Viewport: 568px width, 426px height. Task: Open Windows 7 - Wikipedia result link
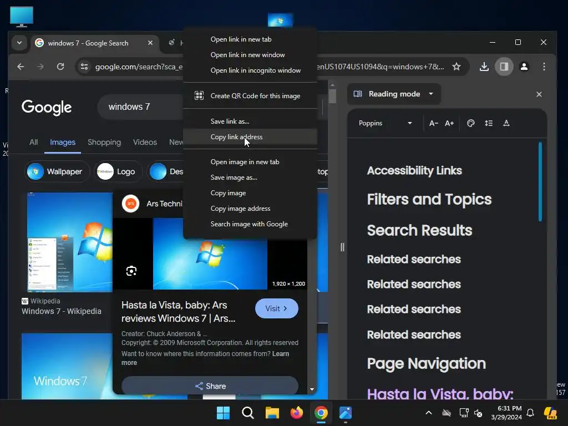pos(61,311)
